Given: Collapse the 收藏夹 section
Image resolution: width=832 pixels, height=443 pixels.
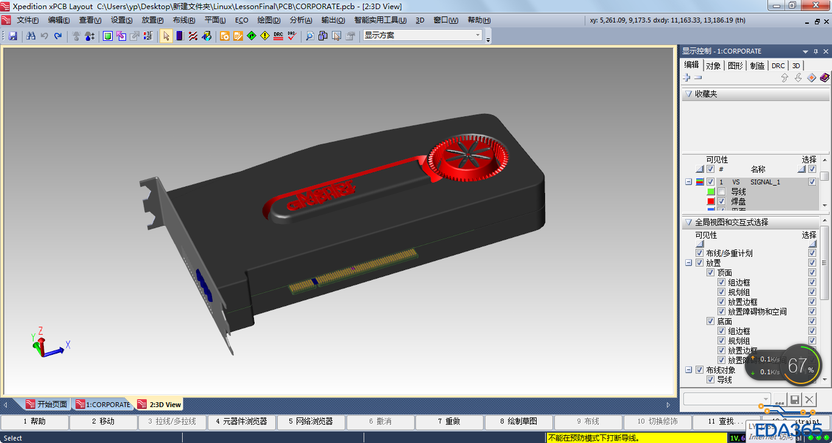Looking at the screenshot, I should (x=688, y=94).
